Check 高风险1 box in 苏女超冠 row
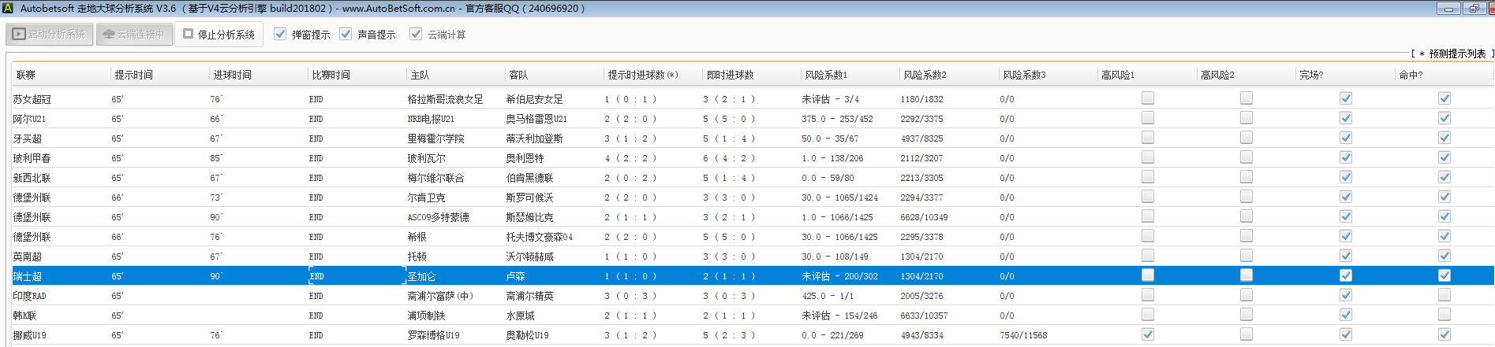This screenshot has height=347, width=1495. 1148,98
